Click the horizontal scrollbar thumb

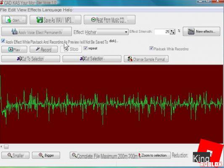[6, 147]
